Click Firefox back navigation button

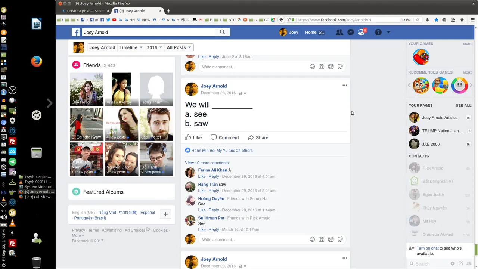282,20
